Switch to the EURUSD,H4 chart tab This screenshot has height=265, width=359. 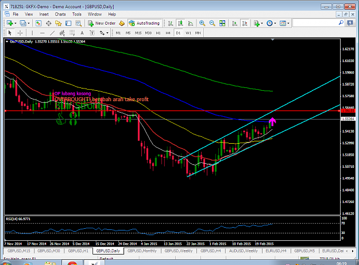click(x=276, y=251)
